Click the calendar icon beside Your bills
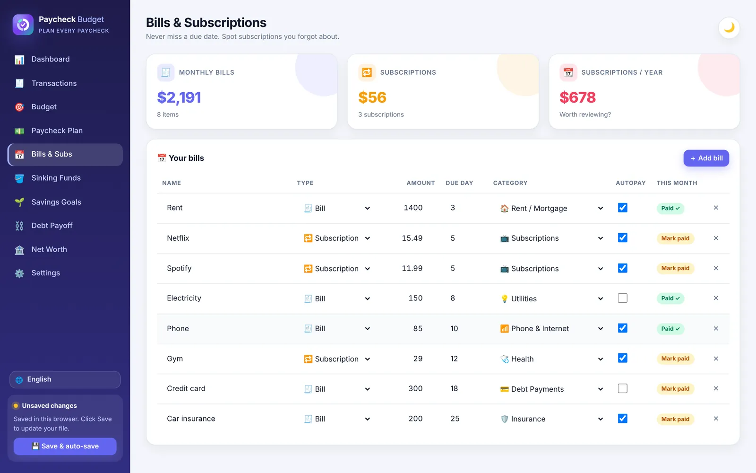 [x=162, y=158]
